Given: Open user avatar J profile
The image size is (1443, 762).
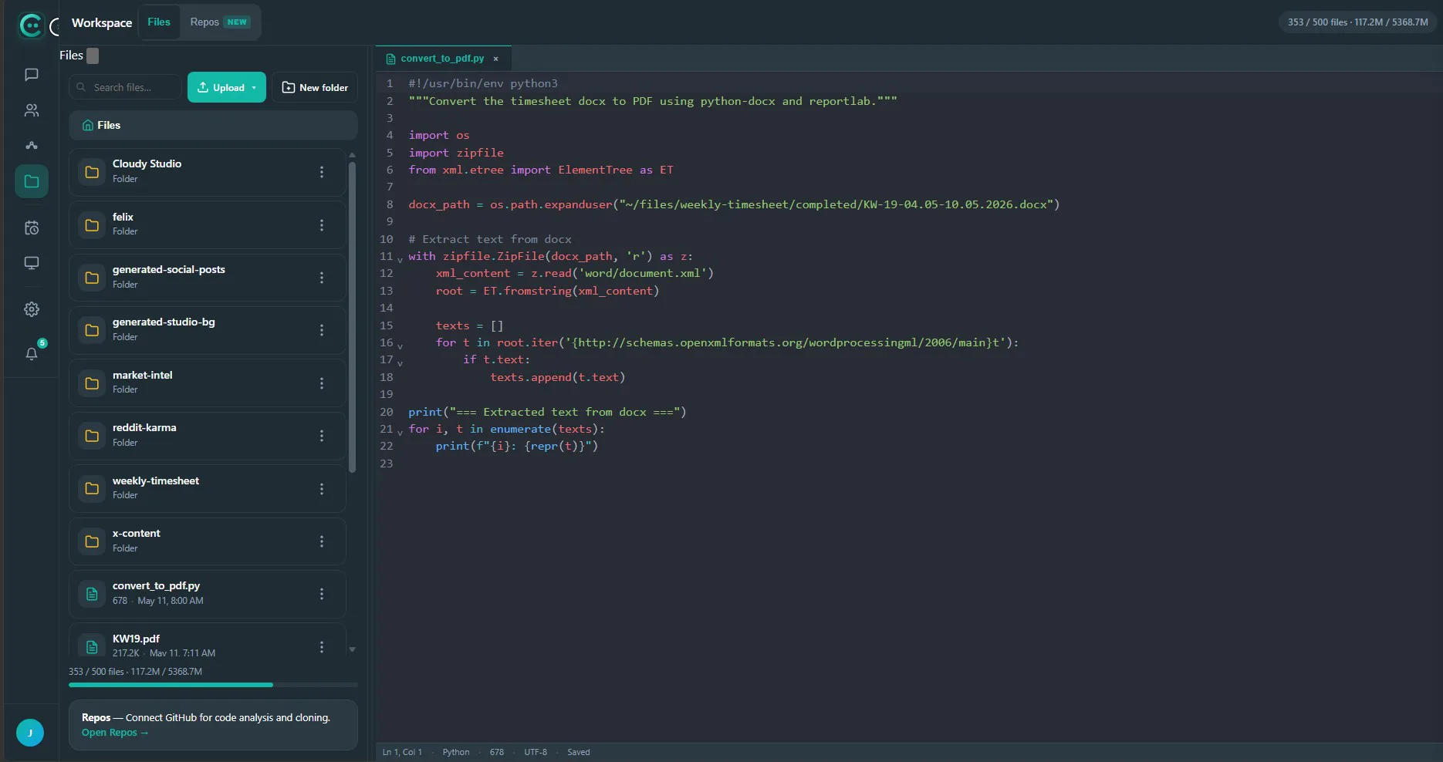Looking at the screenshot, I should pyautogui.click(x=30, y=733).
